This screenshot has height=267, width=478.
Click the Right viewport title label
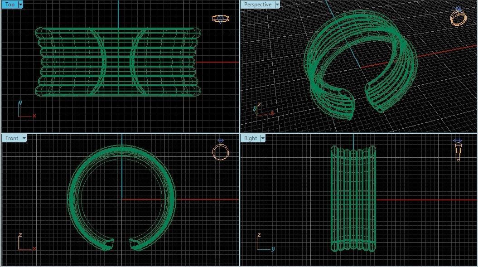[250, 138]
